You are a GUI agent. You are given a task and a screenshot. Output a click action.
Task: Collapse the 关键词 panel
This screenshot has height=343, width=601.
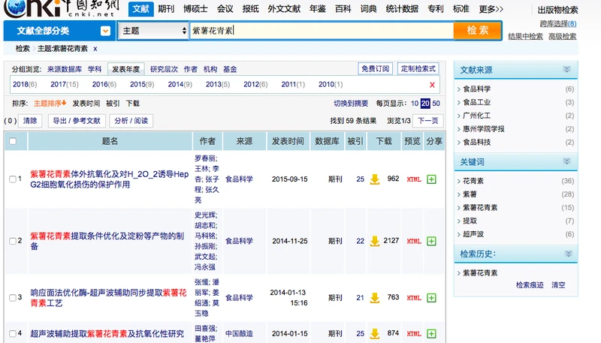(567, 161)
